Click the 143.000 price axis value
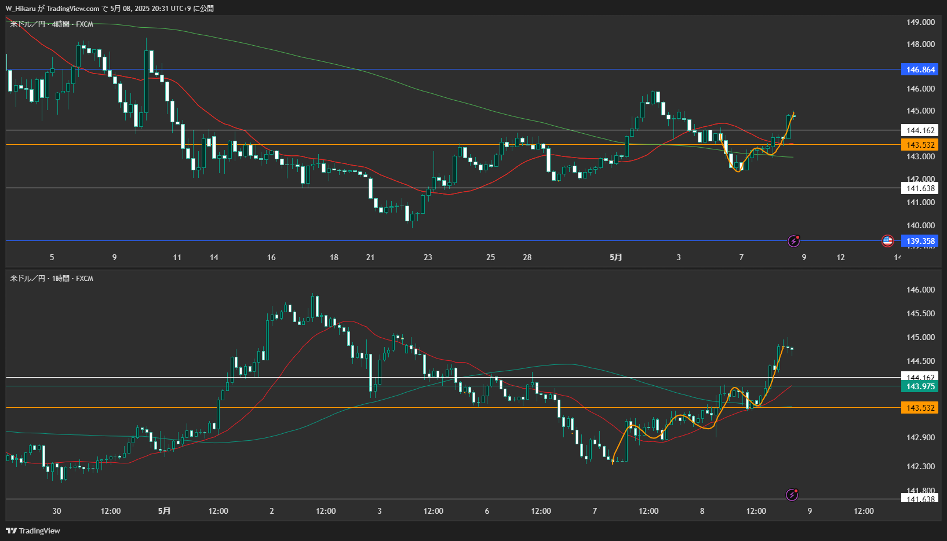Screen dimensions: 947x541 (920, 156)
